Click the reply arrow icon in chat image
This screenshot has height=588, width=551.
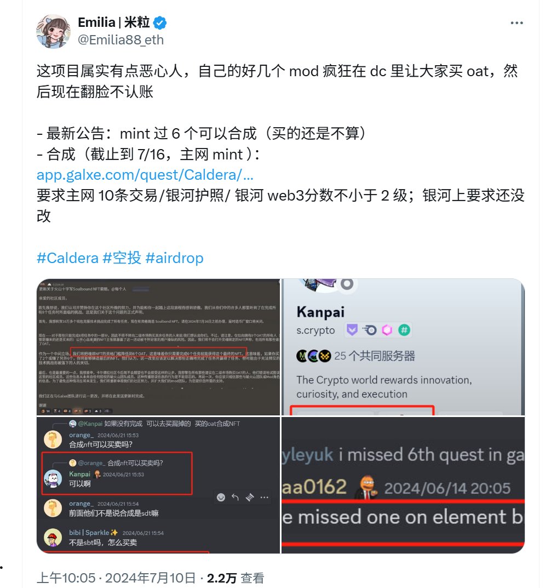[x=235, y=497]
